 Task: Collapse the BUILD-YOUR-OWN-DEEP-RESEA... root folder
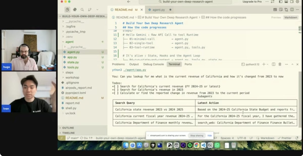pyautogui.click(x=83, y=16)
